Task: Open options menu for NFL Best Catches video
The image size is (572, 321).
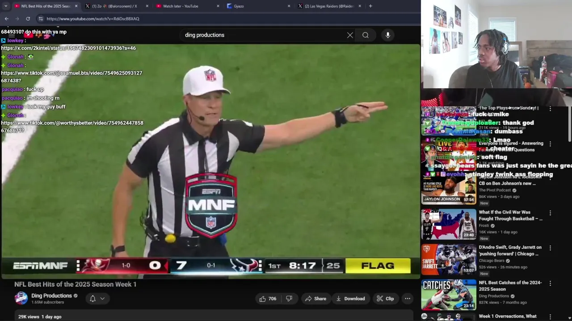Action: (550, 283)
